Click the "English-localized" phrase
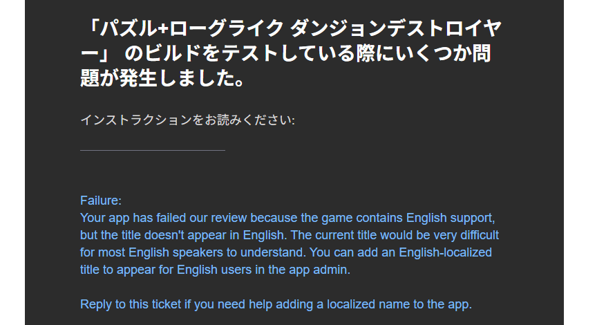615x325 pixels. coord(445,252)
